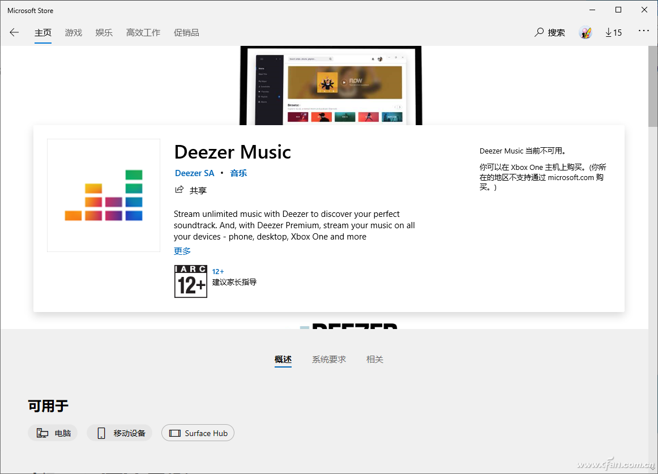
Task: Click the 搜索 search label
Action: tap(557, 32)
